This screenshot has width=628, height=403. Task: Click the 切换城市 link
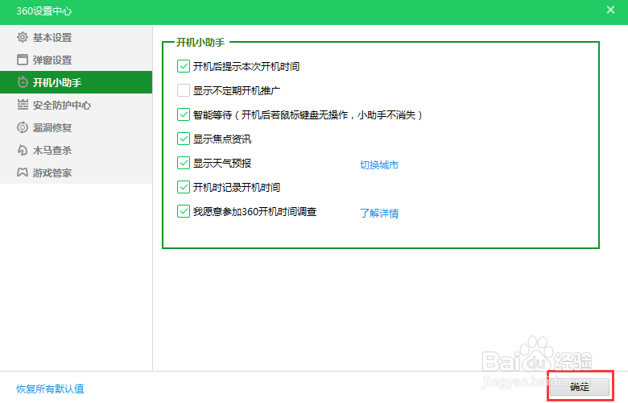click(x=379, y=164)
